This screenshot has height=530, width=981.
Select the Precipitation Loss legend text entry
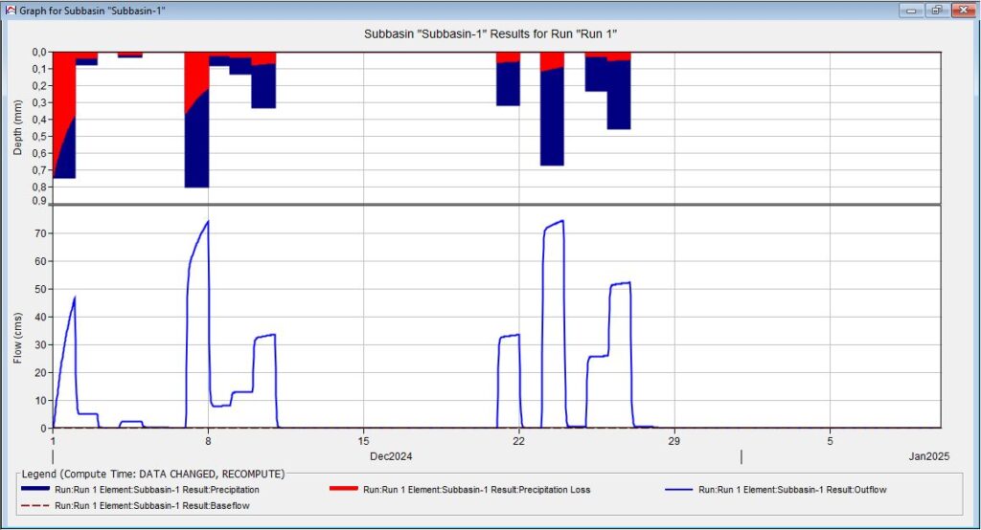(476, 490)
